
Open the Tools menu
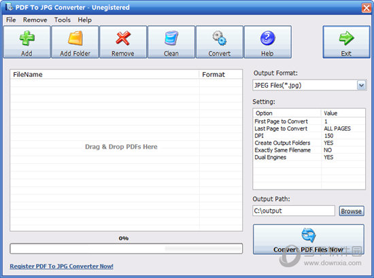coord(63,20)
